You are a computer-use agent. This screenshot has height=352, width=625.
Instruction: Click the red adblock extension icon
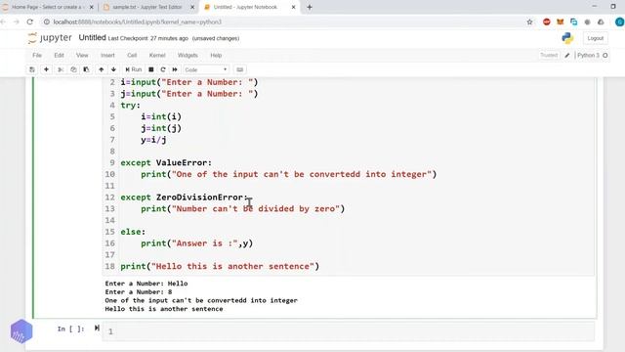(x=547, y=22)
